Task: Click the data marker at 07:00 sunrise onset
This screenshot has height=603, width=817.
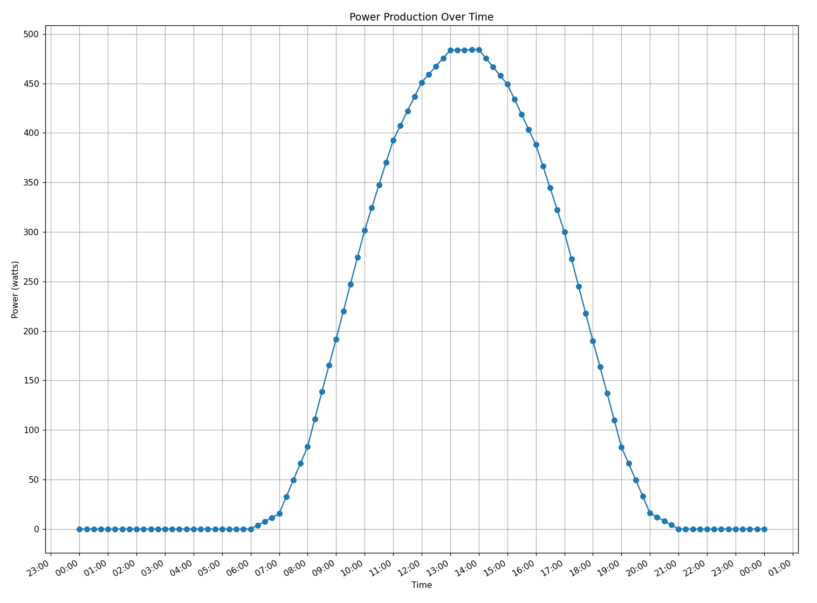Action: click(279, 513)
